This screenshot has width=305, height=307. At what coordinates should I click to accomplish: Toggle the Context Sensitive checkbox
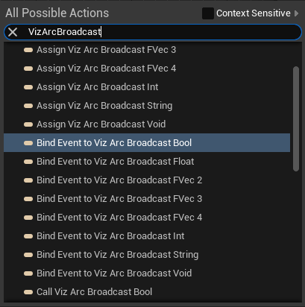(208, 13)
